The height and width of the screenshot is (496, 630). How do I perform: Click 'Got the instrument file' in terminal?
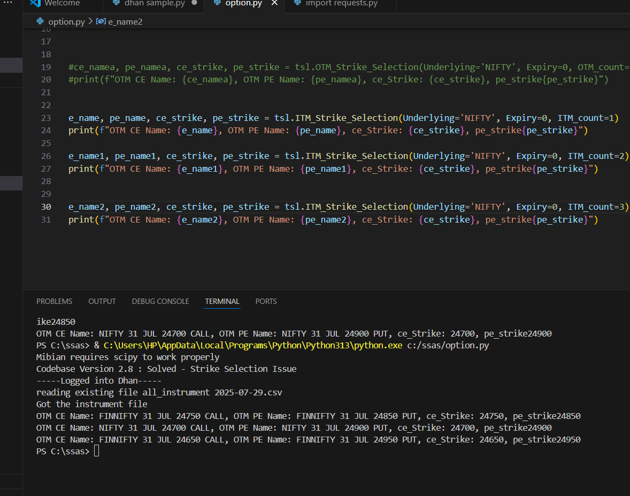point(91,405)
